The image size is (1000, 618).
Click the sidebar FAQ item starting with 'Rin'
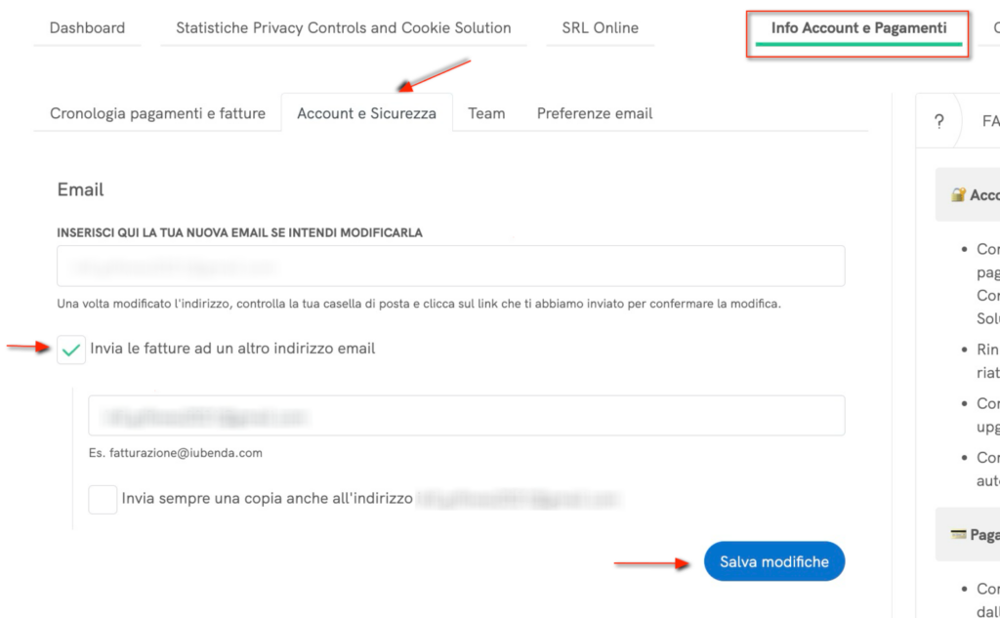tap(986, 357)
